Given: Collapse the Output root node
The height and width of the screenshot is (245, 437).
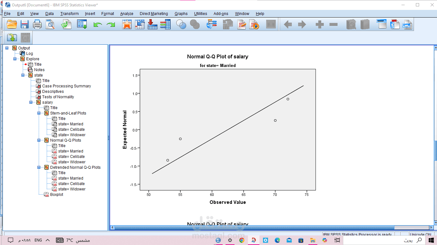Looking at the screenshot, I should tap(7, 48).
